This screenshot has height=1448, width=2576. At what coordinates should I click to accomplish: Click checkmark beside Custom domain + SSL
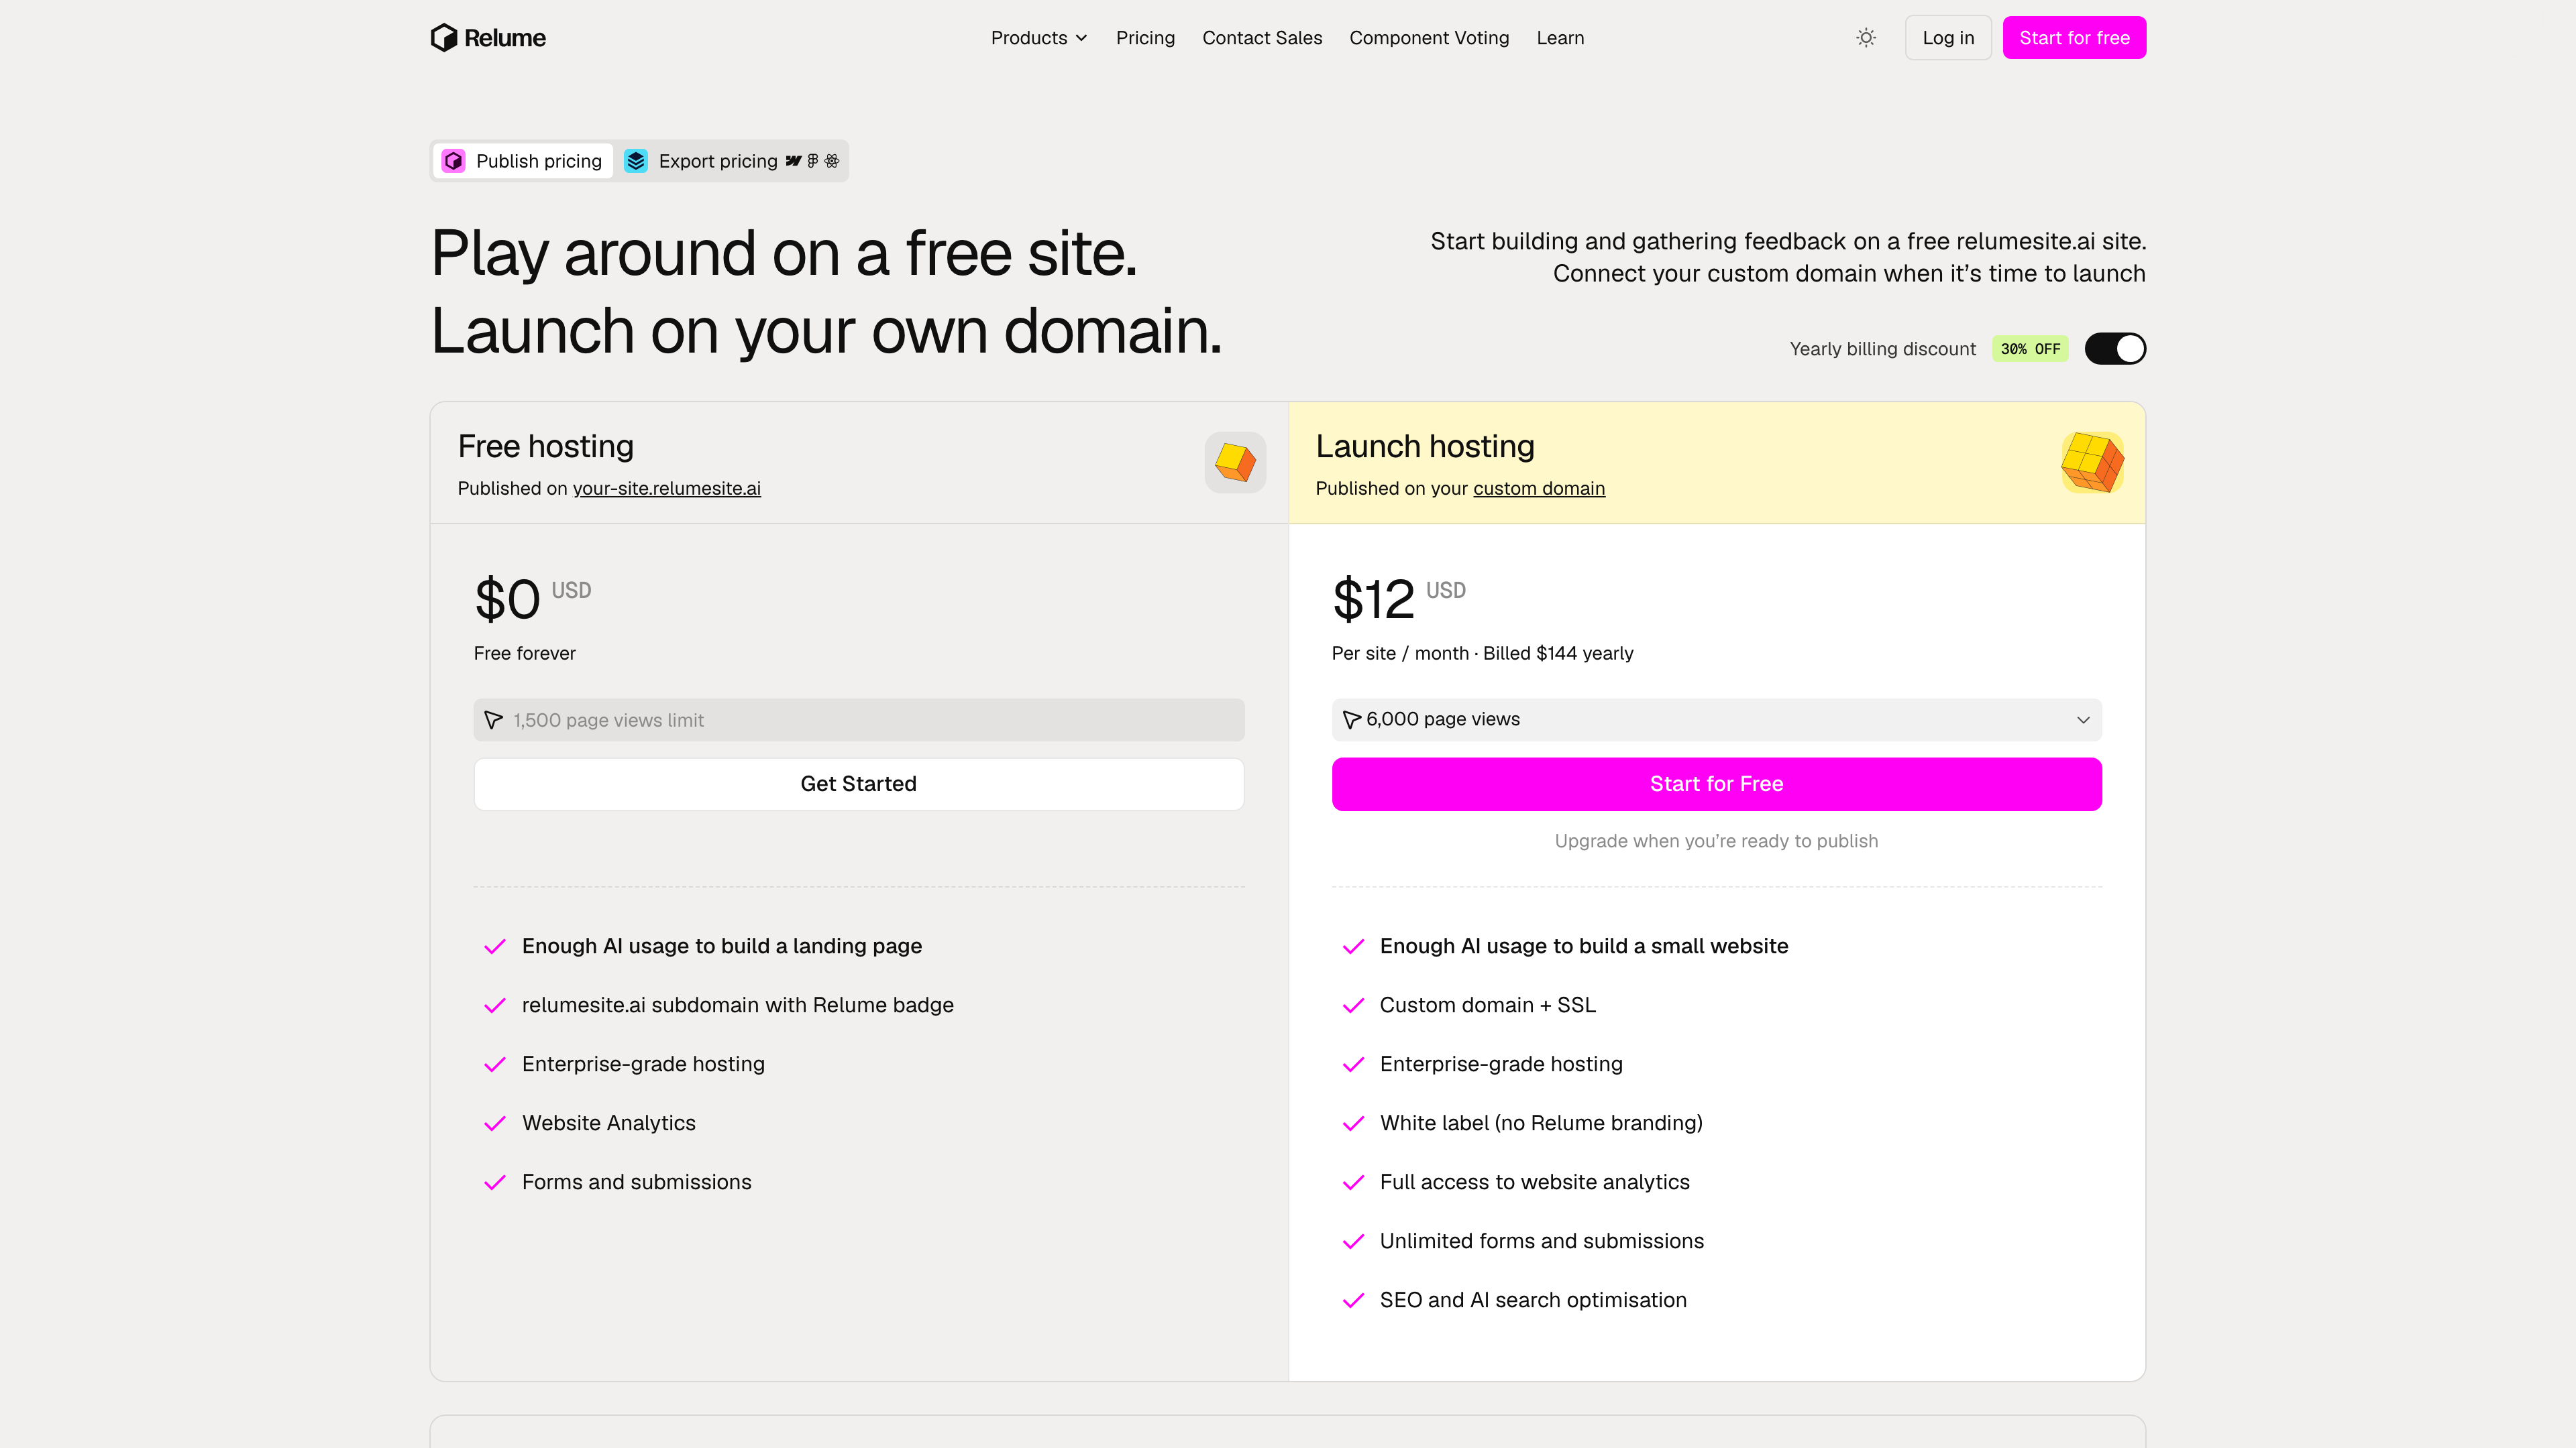1353,1006
